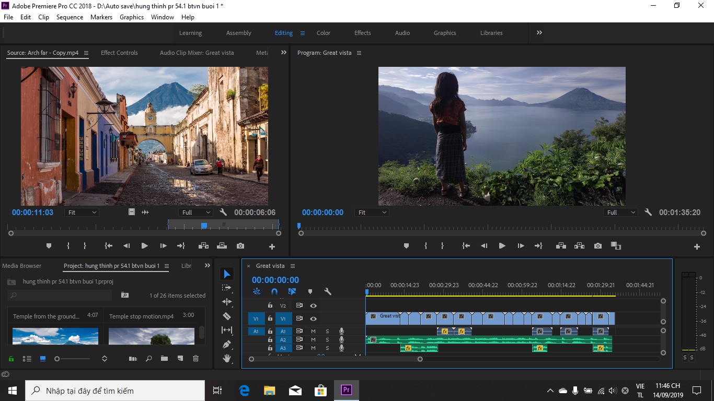This screenshot has height=401, width=714.
Task: Play the Source monitor clip
Action: coord(145,246)
